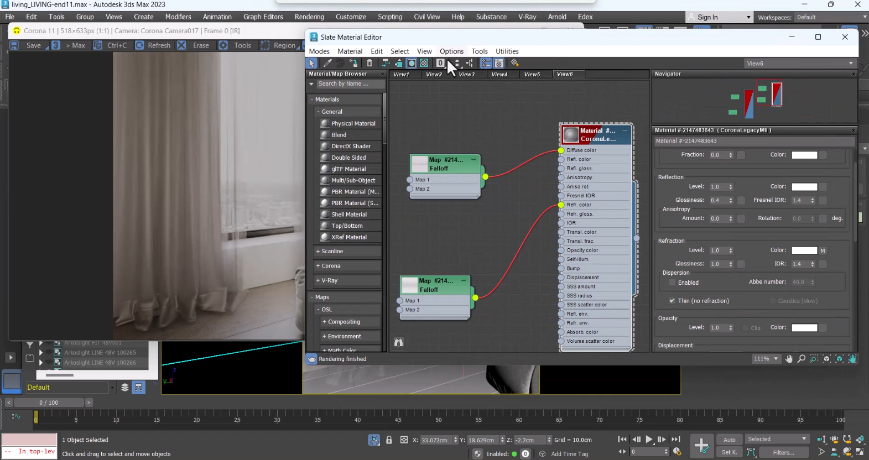Open Selected key filter dropdown

(778, 439)
